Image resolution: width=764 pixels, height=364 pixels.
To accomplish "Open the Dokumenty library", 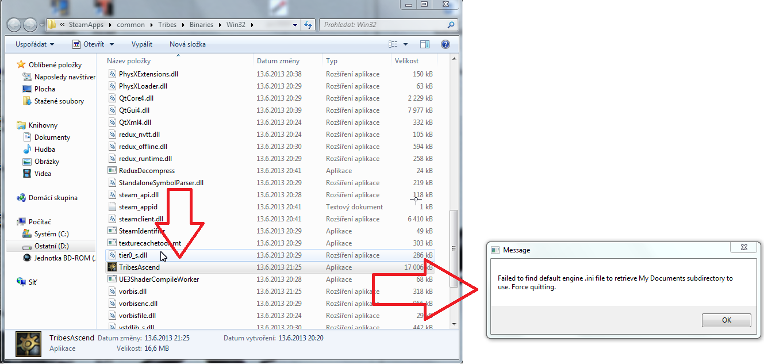I will 46,137.
